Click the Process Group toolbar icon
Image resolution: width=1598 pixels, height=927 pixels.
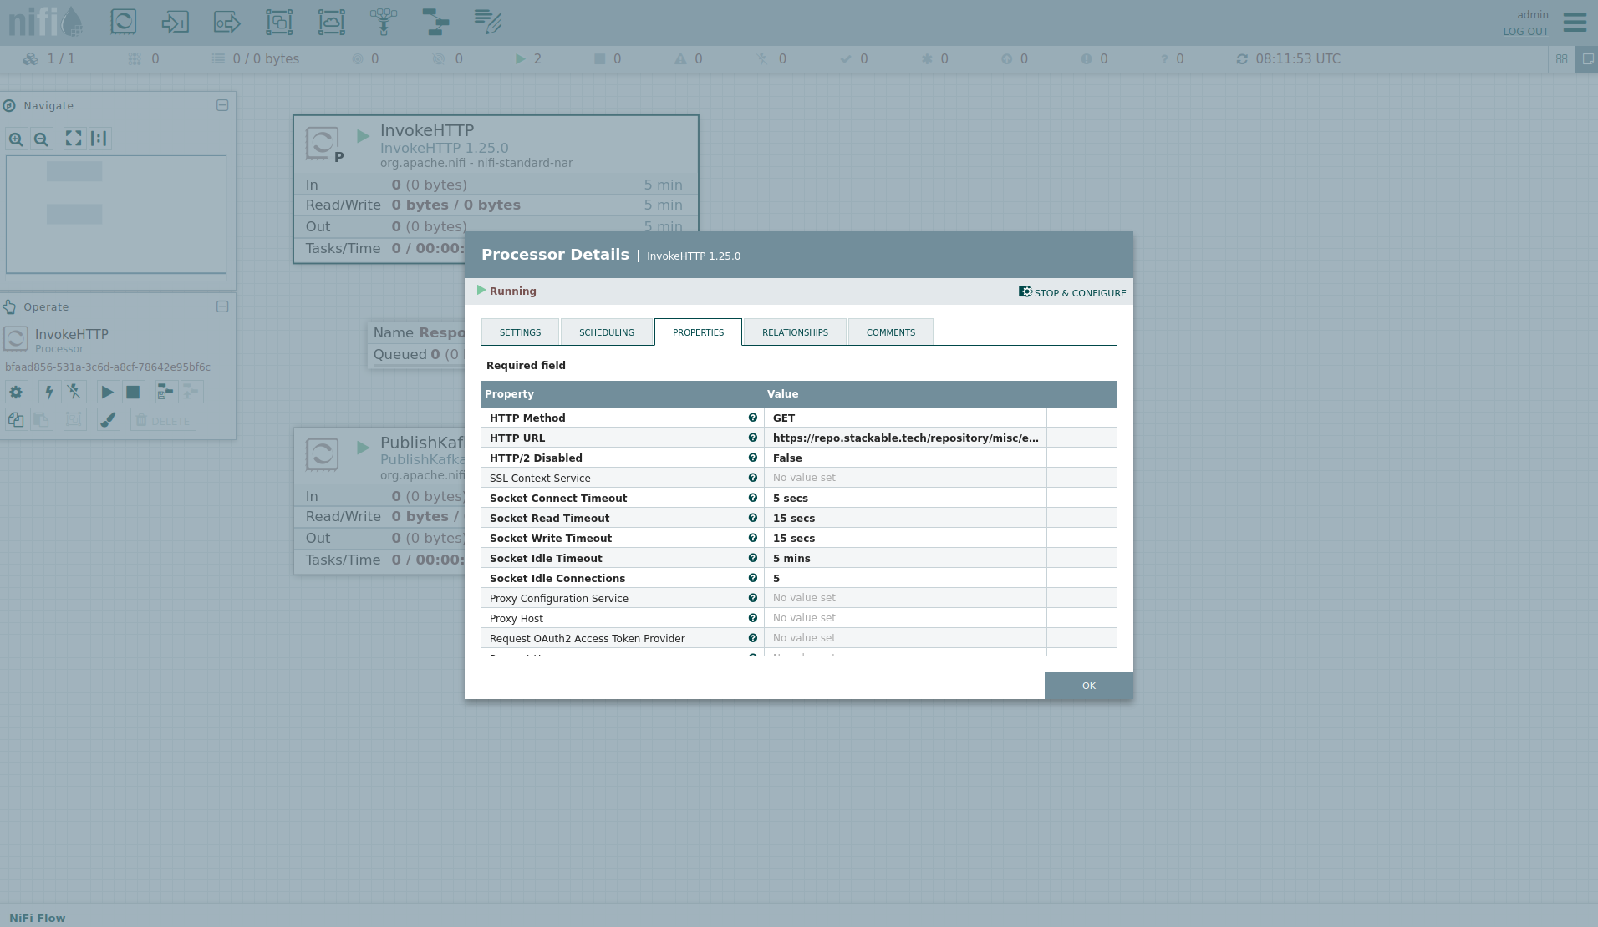[279, 22]
